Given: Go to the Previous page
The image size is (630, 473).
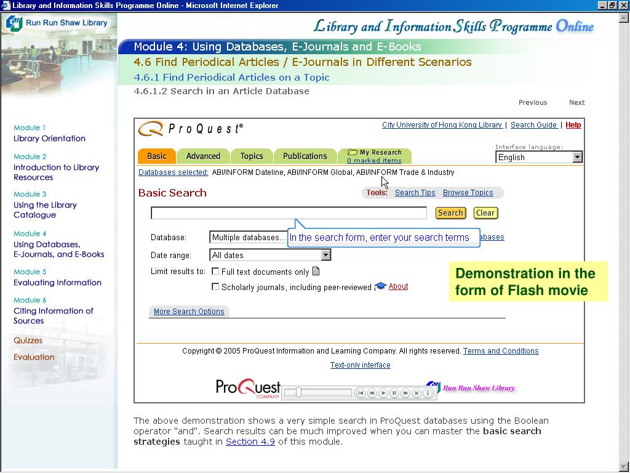Looking at the screenshot, I should pos(533,103).
